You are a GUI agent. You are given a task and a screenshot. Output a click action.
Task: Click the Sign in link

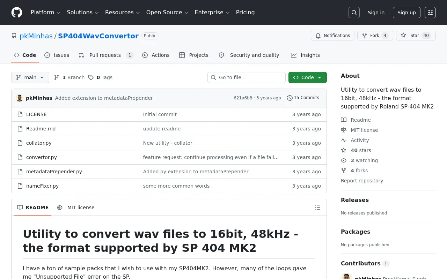pyautogui.click(x=376, y=13)
